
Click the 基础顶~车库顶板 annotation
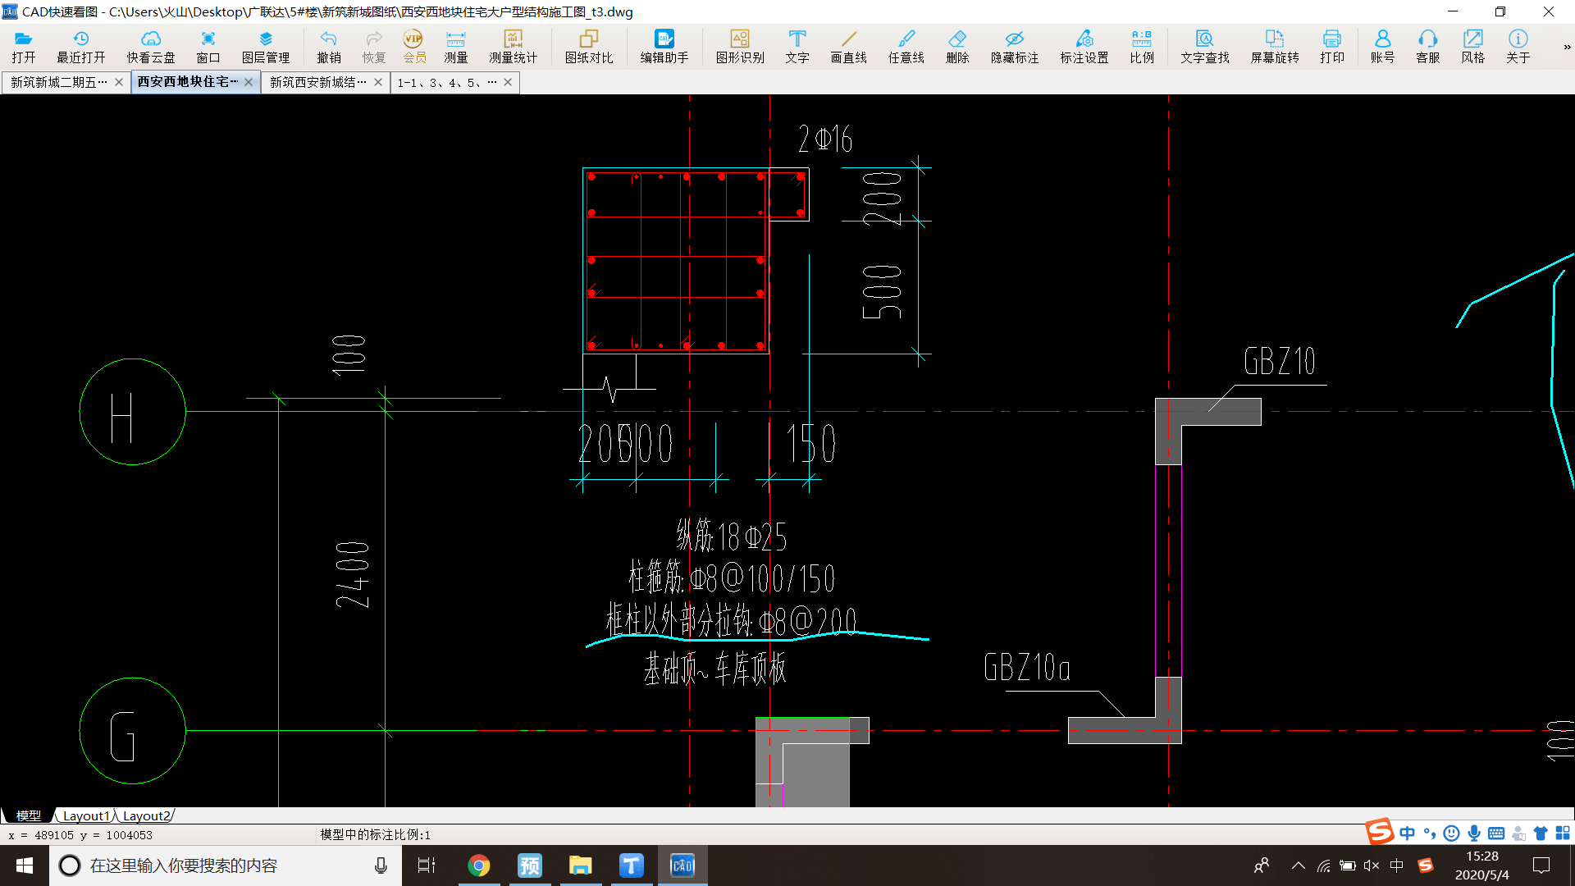pyautogui.click(x=714, y=669)
